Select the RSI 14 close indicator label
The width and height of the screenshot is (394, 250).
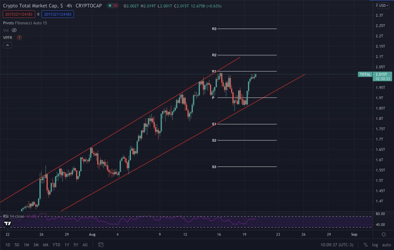click(x=13, y=216)
